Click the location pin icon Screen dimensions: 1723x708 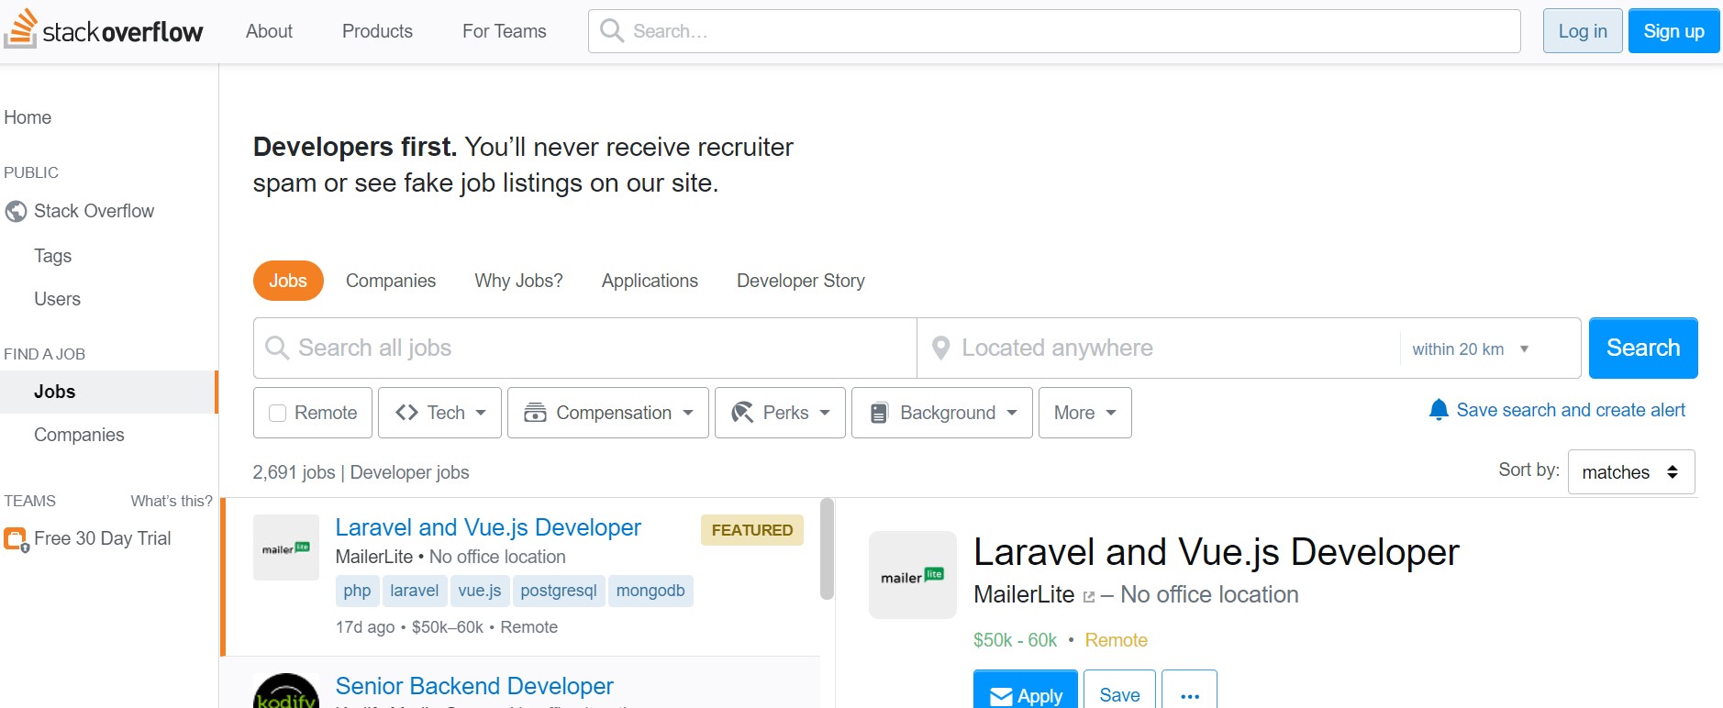click(x=940, y=348)
